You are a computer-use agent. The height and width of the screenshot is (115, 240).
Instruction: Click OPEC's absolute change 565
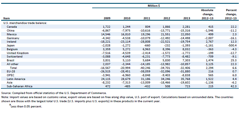click(211, 75)
